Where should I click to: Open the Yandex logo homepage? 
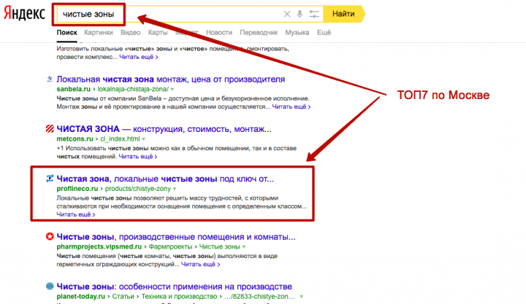click(x=25, y=14)
